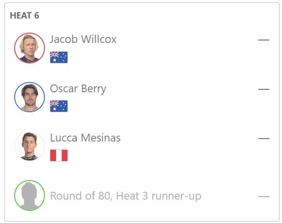Click the HEAT 6 heading
This screenshot has width=282, height=223.
(x=24, y=16)
